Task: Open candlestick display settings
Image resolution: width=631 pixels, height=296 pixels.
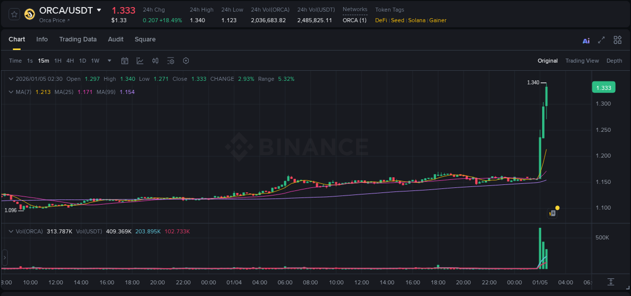Action: coord(155,61)
